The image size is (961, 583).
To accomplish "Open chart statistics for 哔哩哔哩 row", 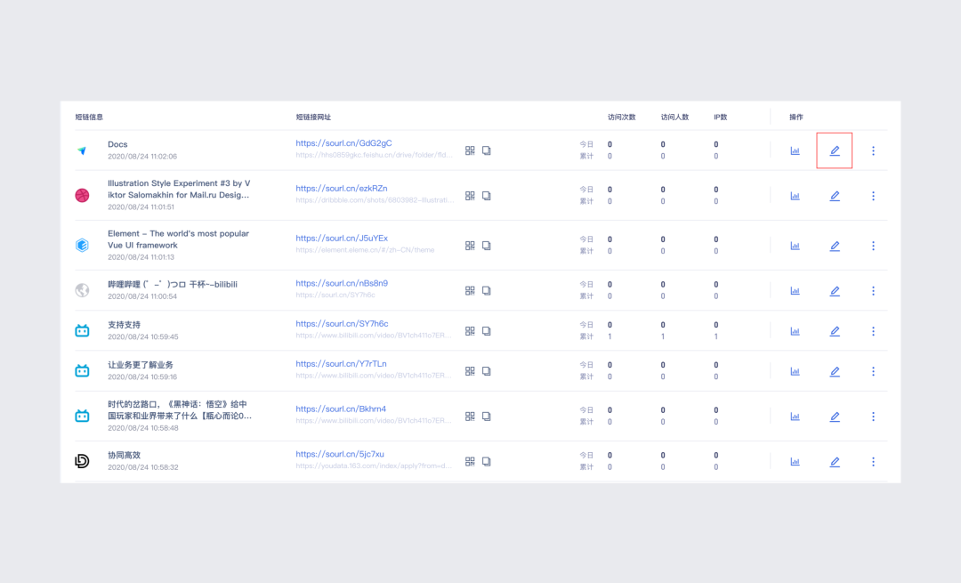I will point(795,290).
